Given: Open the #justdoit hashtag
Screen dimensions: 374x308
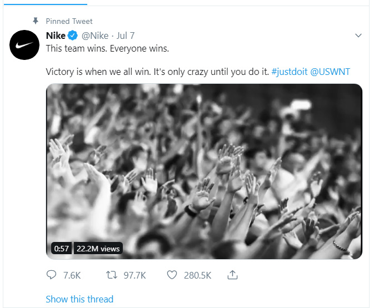Looking at the screenshot, I should pyautogui.click(x=287, y=72).
